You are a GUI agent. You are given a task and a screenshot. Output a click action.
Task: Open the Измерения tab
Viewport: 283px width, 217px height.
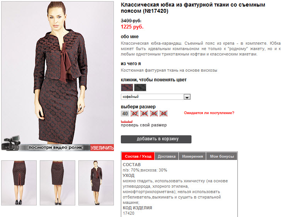click(192, 156)
